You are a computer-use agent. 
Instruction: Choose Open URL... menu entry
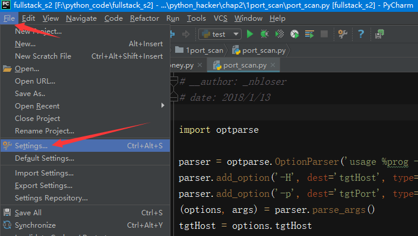[x=85, y=81]
